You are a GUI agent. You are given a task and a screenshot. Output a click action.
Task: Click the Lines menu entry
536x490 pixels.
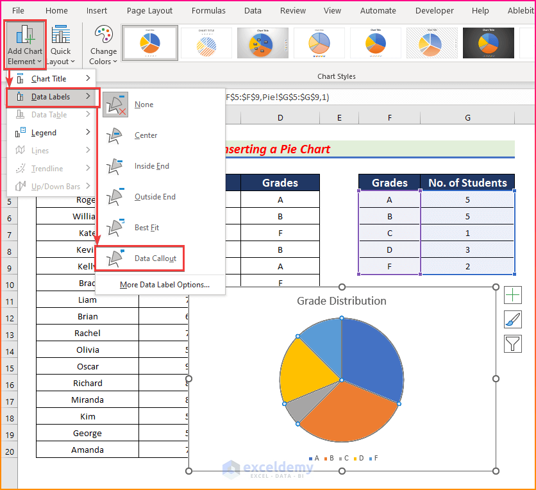click(51, 151)
